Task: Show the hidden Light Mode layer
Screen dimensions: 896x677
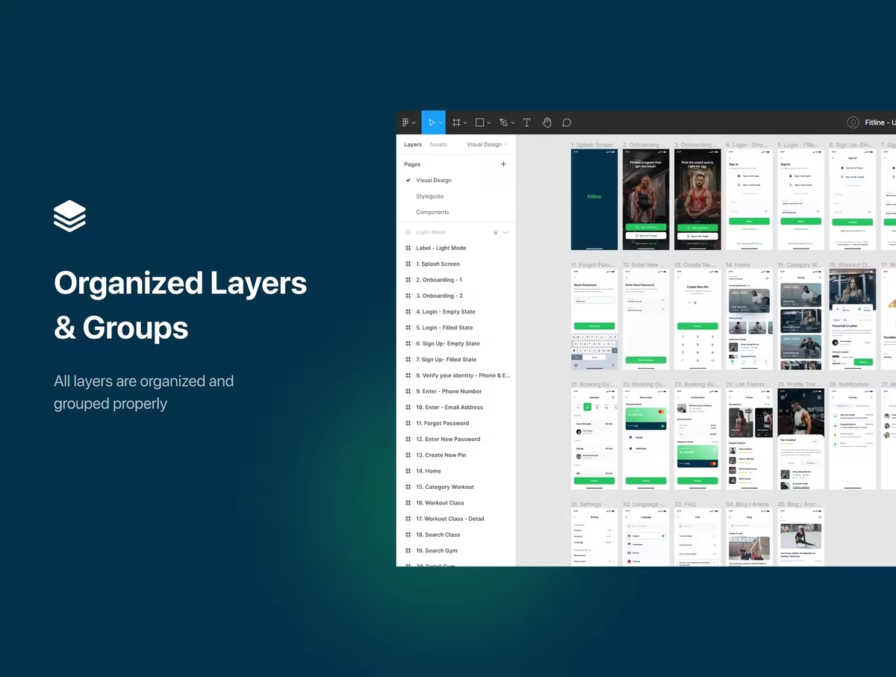Action: (505, 232)
